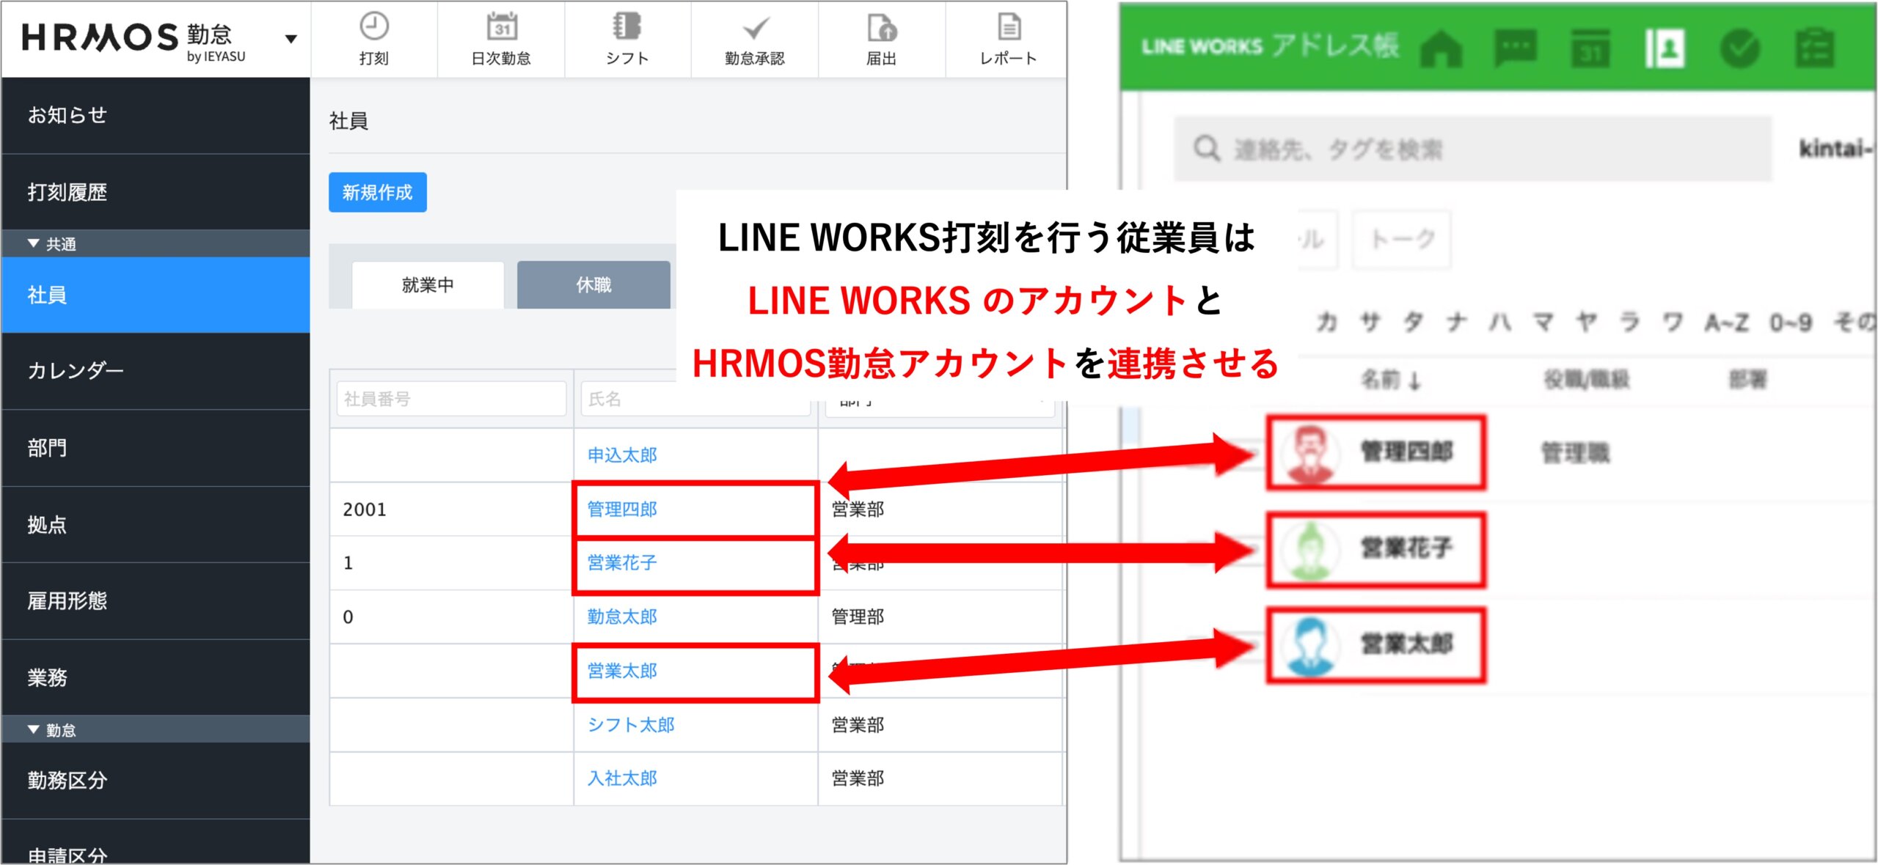This screenshot has height=865, width=1878.
Task: Filter LINE WORKS contacts by ナ
Action: (1456, 322)
